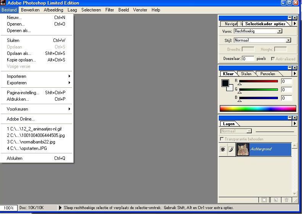Click the background color swatch in Kleur panel
The image size is (302, 214).
tap(231, 89)
